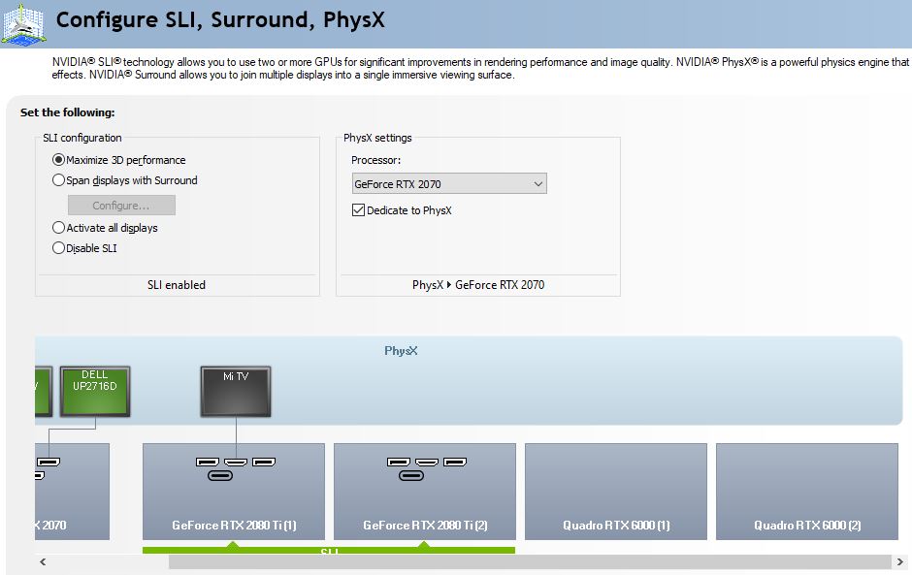Click port connected to Mi TV
912x575 pixels.
[x=236, y=463]
